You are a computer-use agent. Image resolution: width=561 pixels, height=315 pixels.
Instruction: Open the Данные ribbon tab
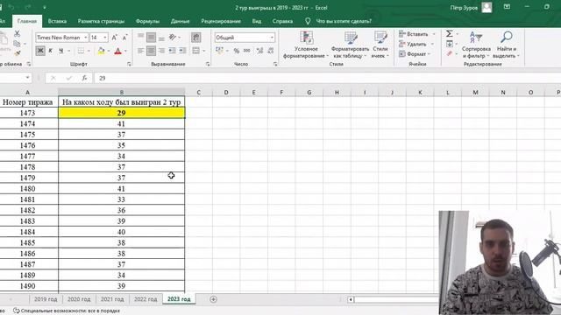pos(180,21)
